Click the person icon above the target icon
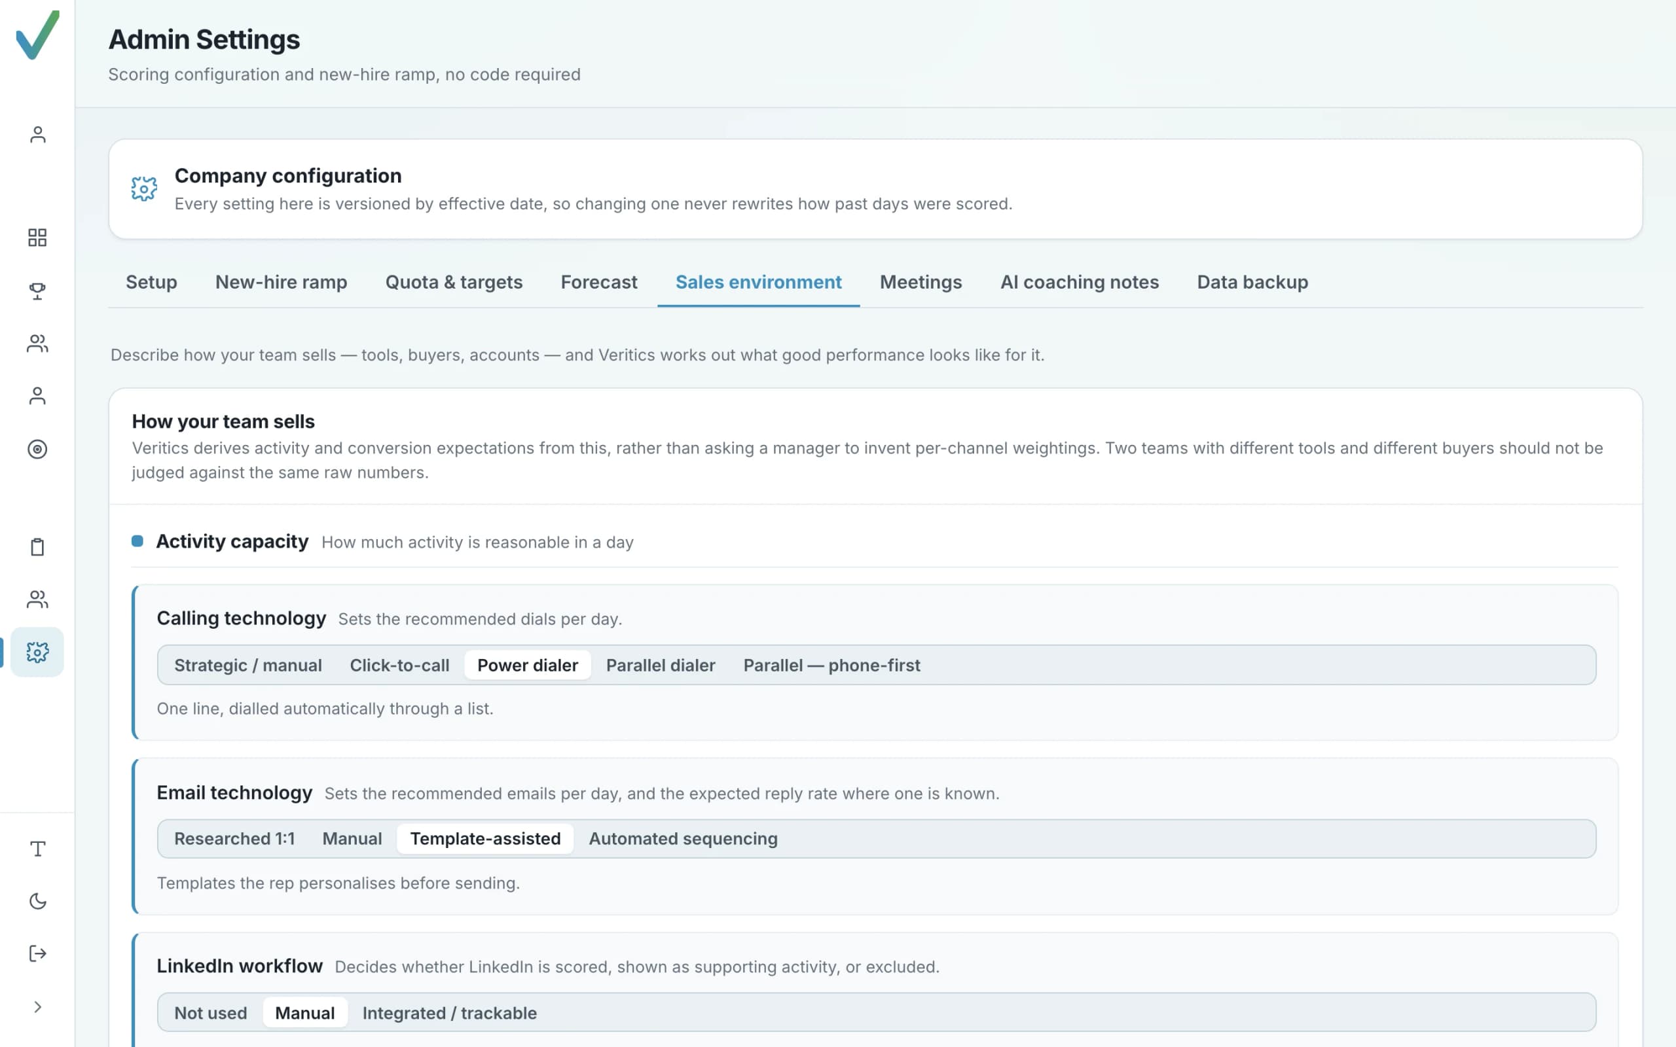1676x1047 pixels. pyautogui.click(x=37, y=396)
